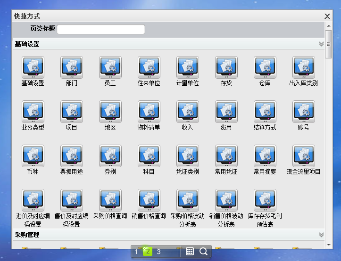Open the 往来单位 shortcut icon

coord(149,67)
